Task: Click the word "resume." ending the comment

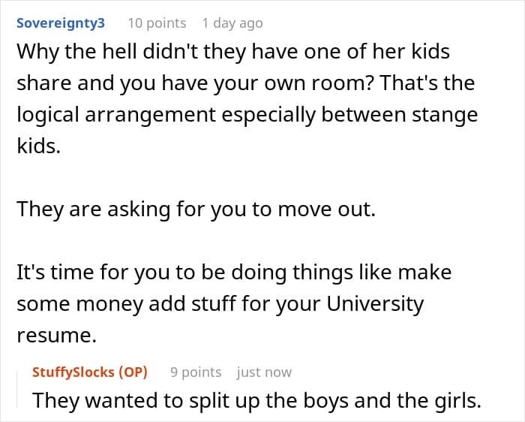Action: click(56, 336)
